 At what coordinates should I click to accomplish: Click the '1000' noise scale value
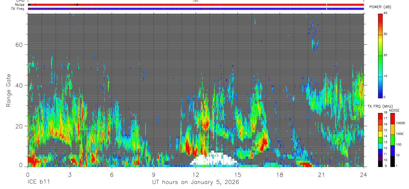point(400,134)
